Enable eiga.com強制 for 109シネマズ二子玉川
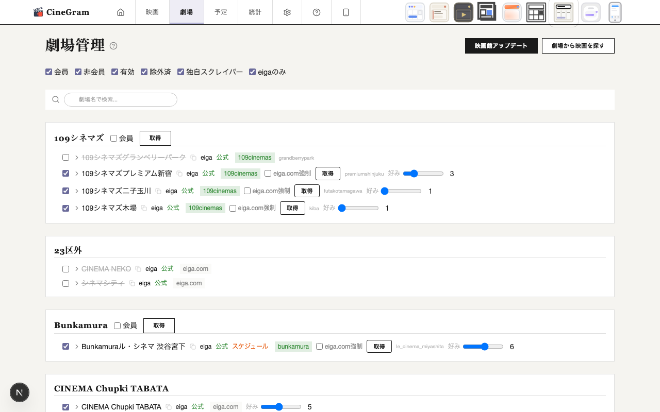This screenshot has height=412, width=660. (x=247, y=191)
